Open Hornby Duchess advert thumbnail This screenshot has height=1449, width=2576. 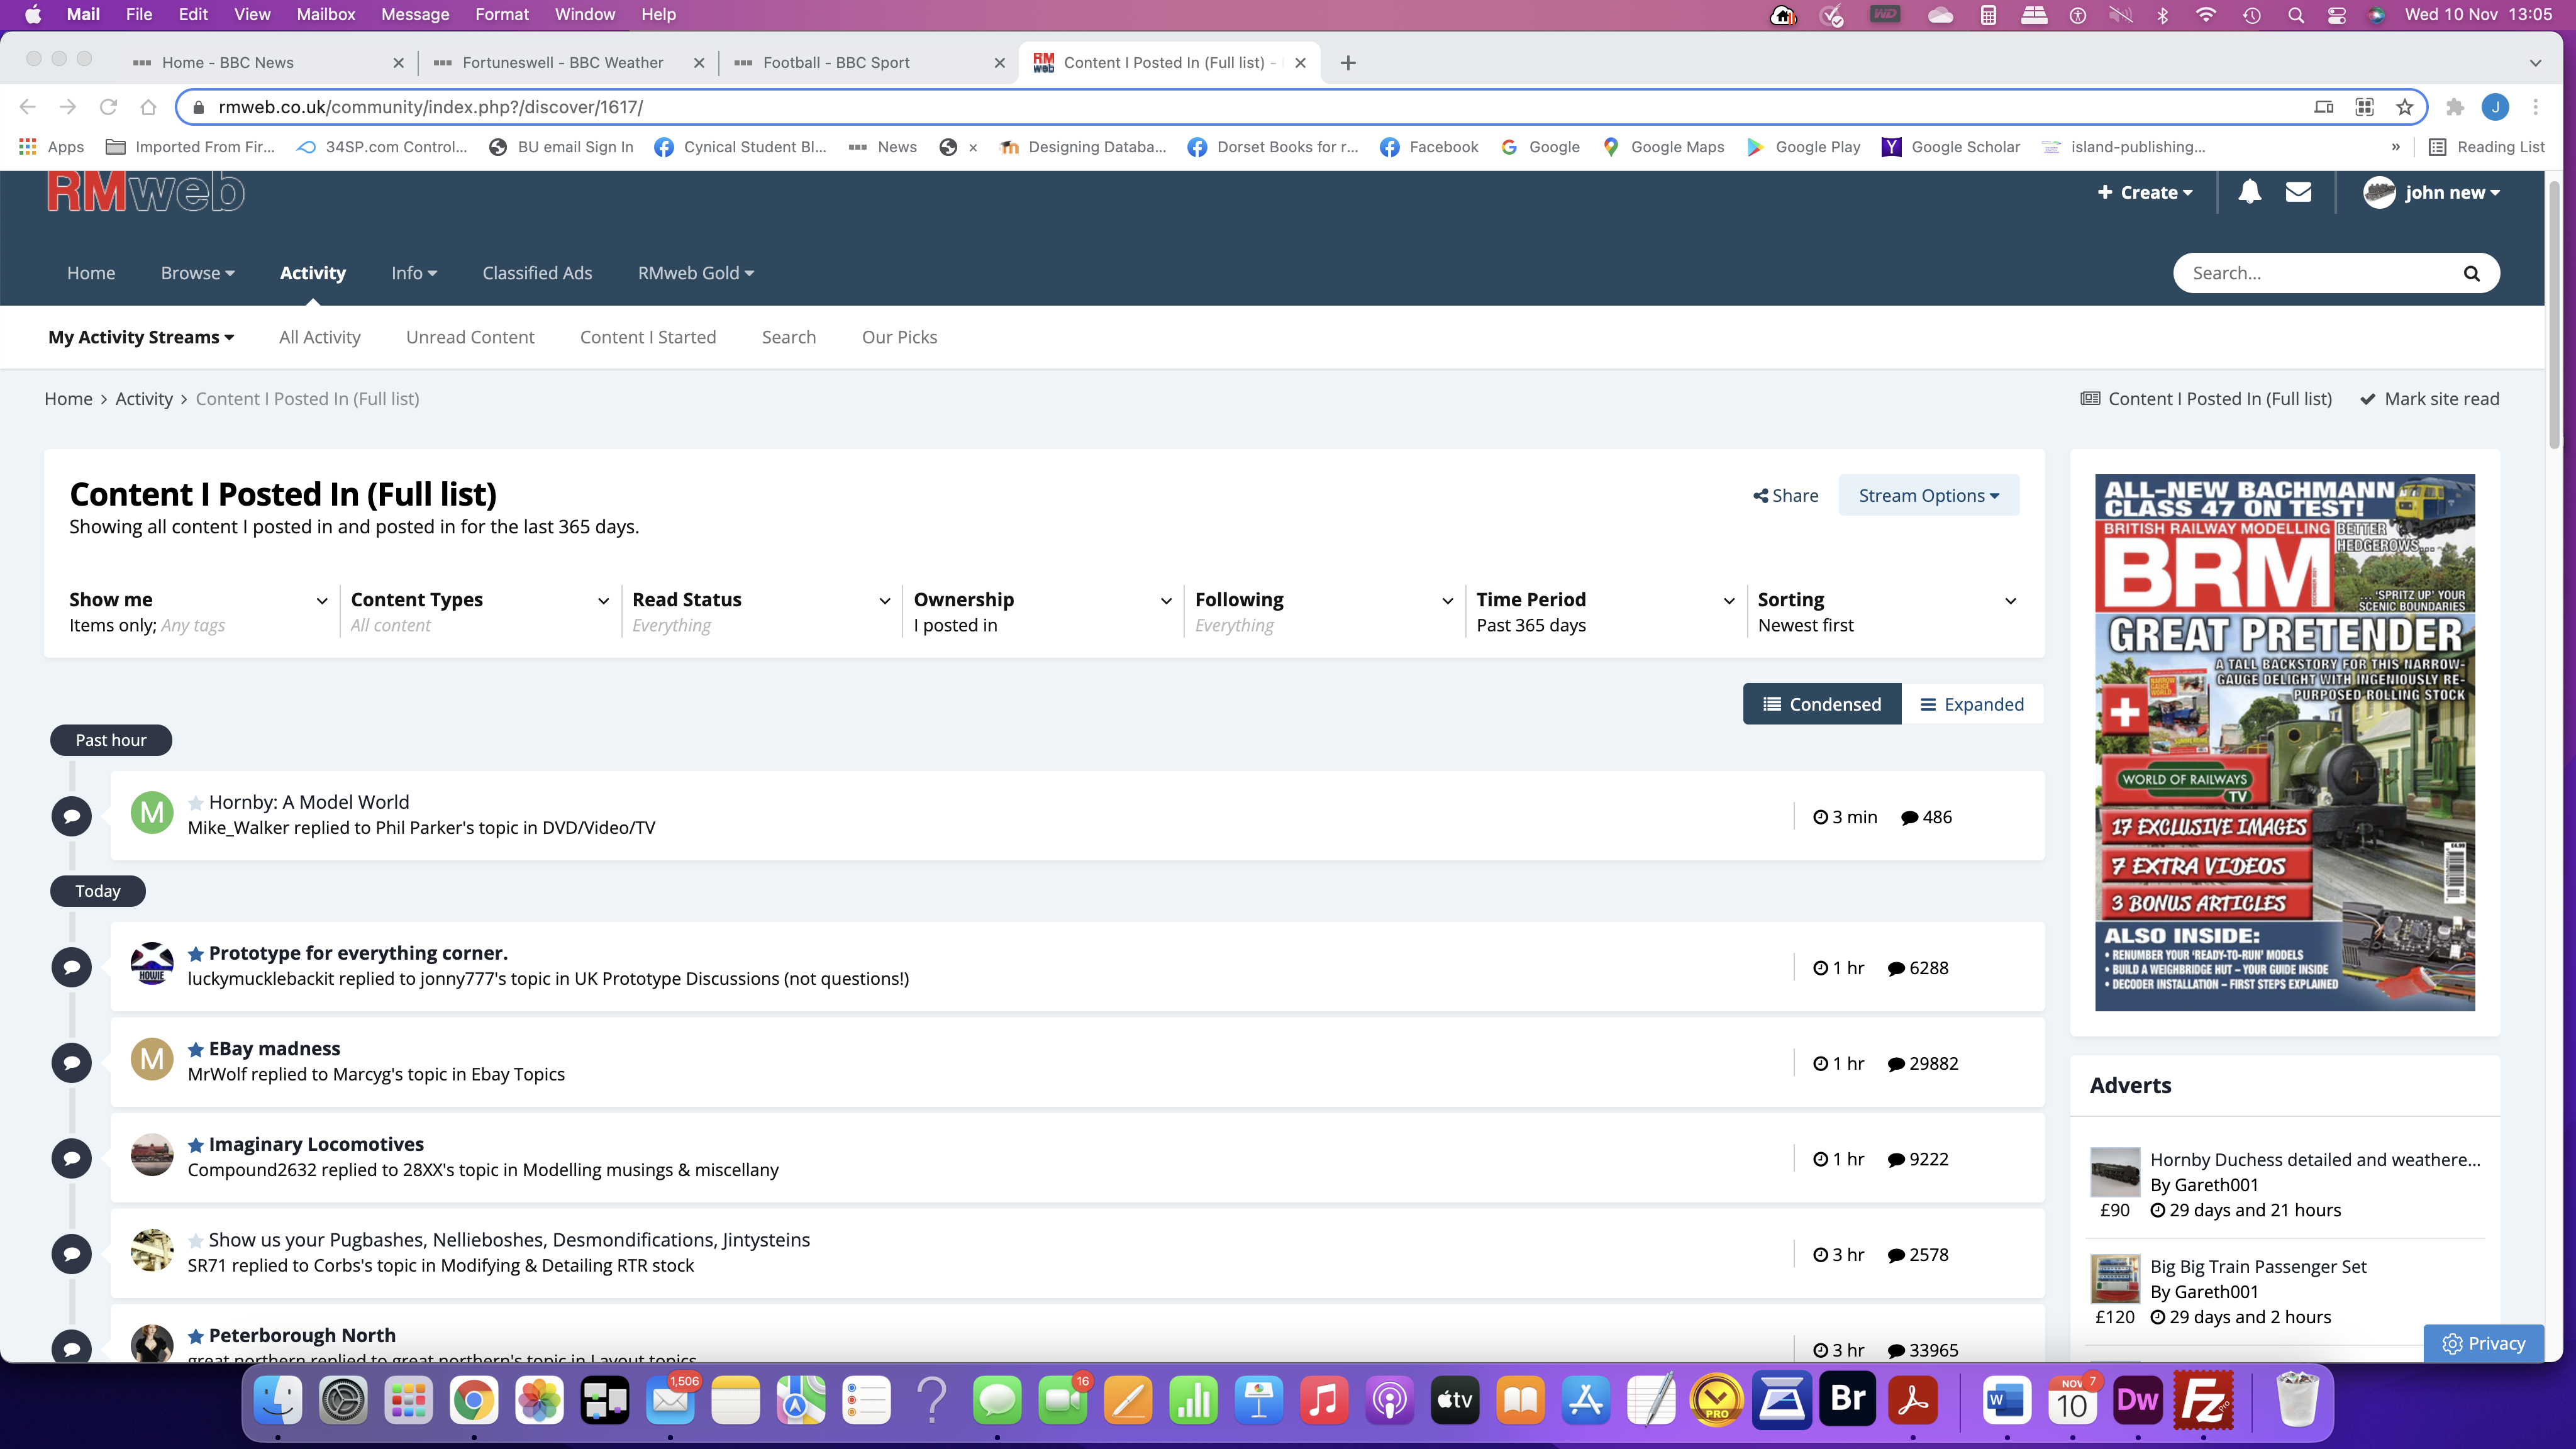pos(2115,1172)
